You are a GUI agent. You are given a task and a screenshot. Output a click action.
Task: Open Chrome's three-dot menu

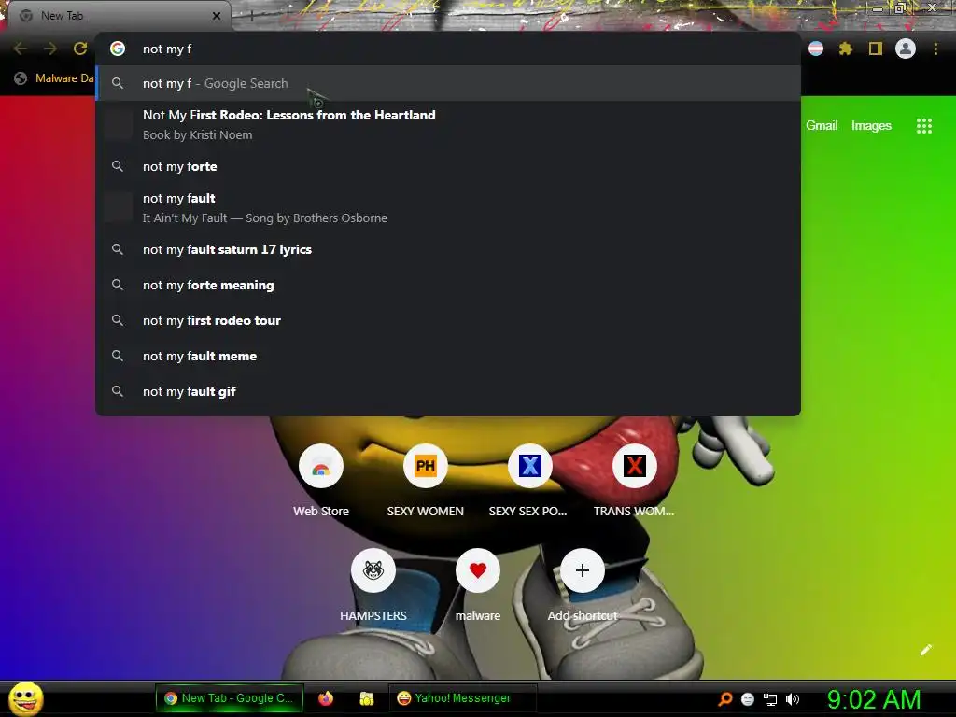pos(935,49)
